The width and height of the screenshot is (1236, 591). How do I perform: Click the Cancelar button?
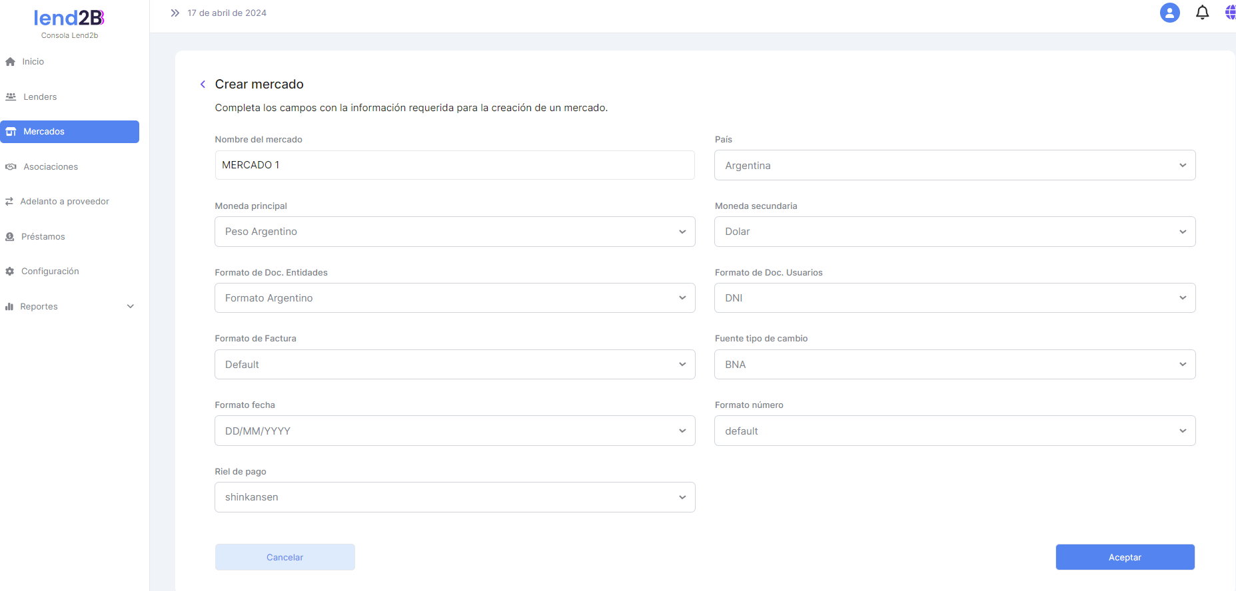click(285, 557)
